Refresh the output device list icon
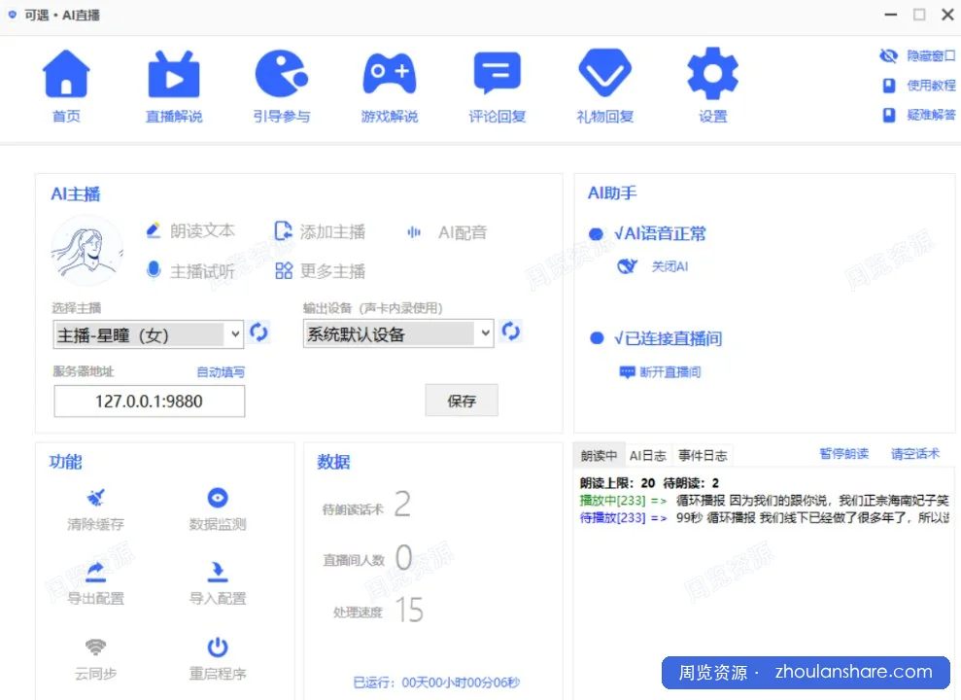 point(510,331)
